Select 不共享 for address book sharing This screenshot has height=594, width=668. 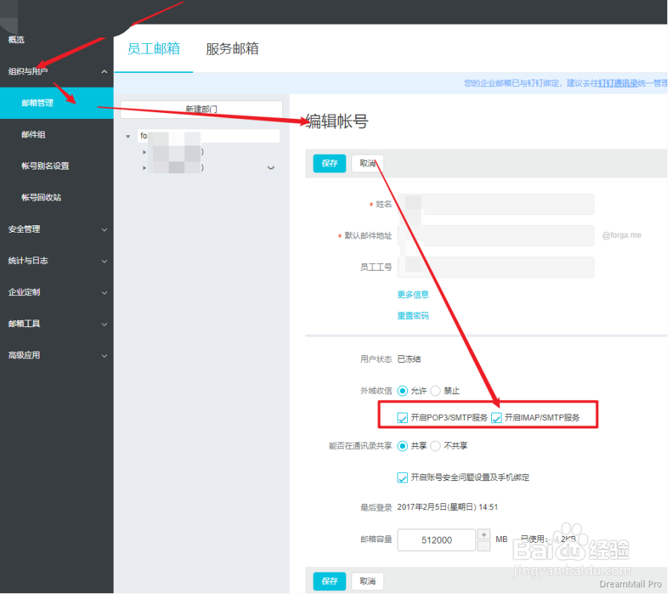tap(435, 446)
